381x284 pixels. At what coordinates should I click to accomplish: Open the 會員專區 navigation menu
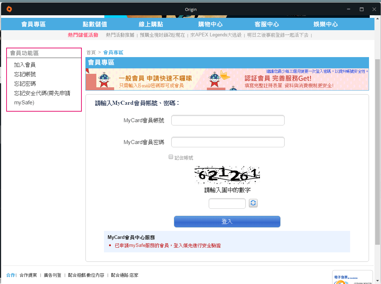tap(33, 24)
